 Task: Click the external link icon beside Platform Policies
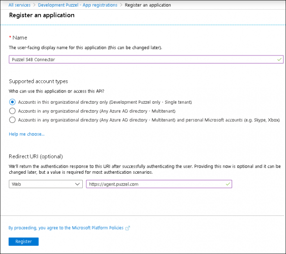(x=128, y=228)
